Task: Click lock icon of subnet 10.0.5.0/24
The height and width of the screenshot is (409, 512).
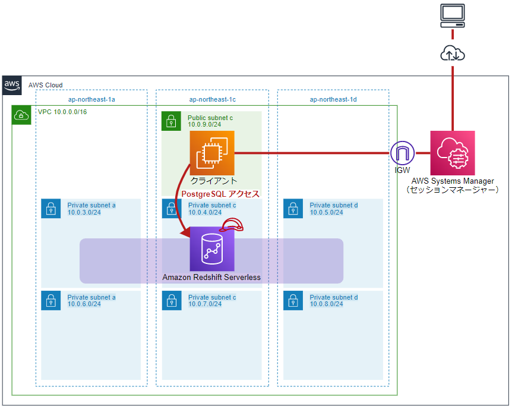Action: coord(293,209)
